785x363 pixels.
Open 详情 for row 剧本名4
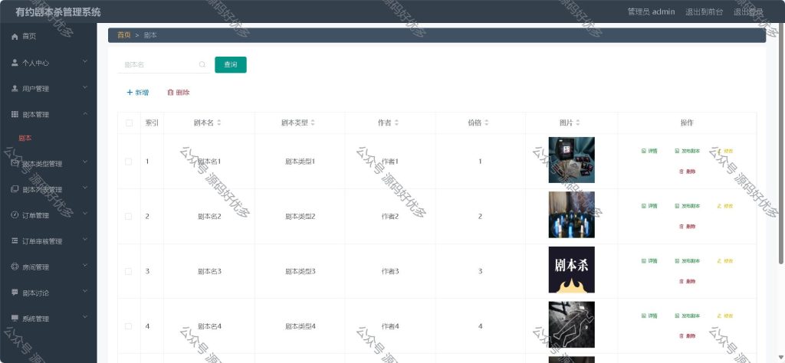point(649,316)
